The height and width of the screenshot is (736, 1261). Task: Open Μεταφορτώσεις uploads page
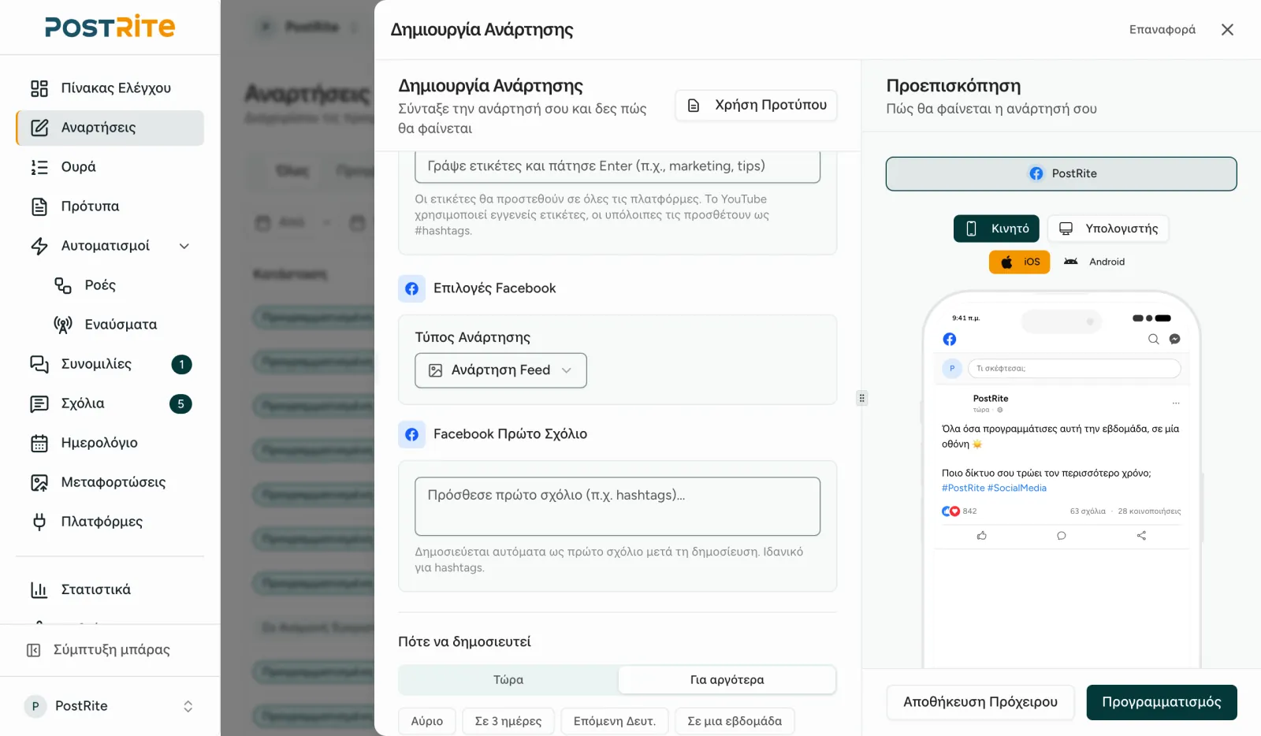click(x=110, y=482)
